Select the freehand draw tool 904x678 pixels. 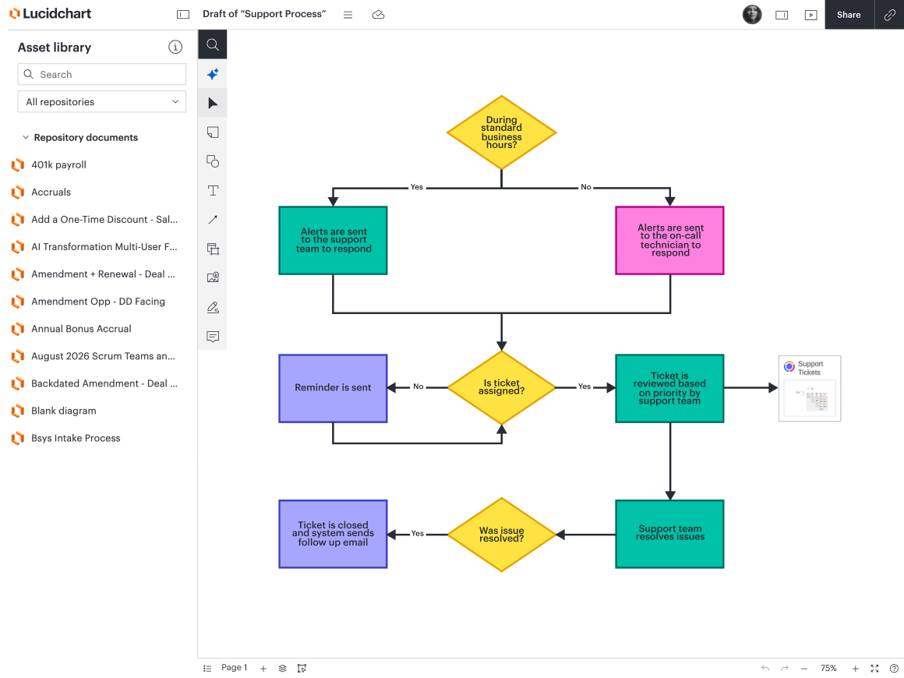click(212, 307)
